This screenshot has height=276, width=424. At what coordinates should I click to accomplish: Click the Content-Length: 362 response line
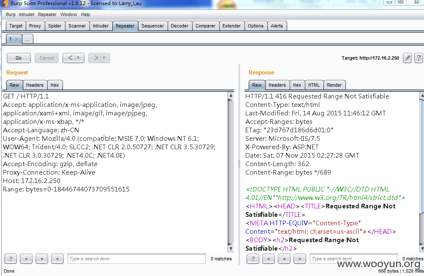point(277,164)
